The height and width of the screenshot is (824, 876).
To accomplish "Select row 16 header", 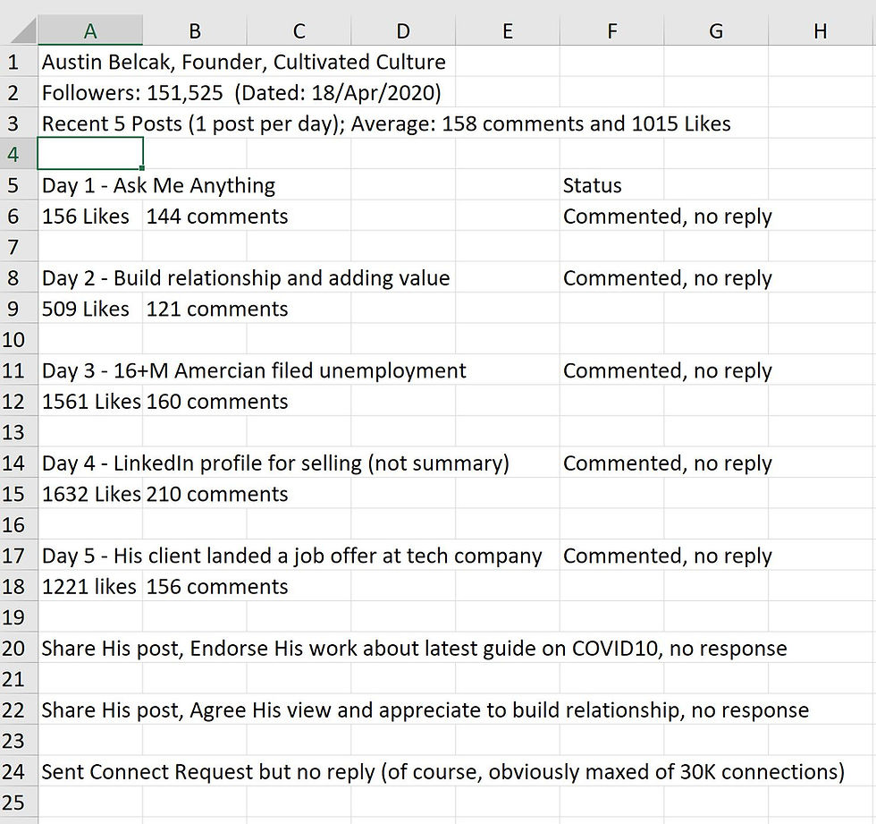I will pos(19,524).
